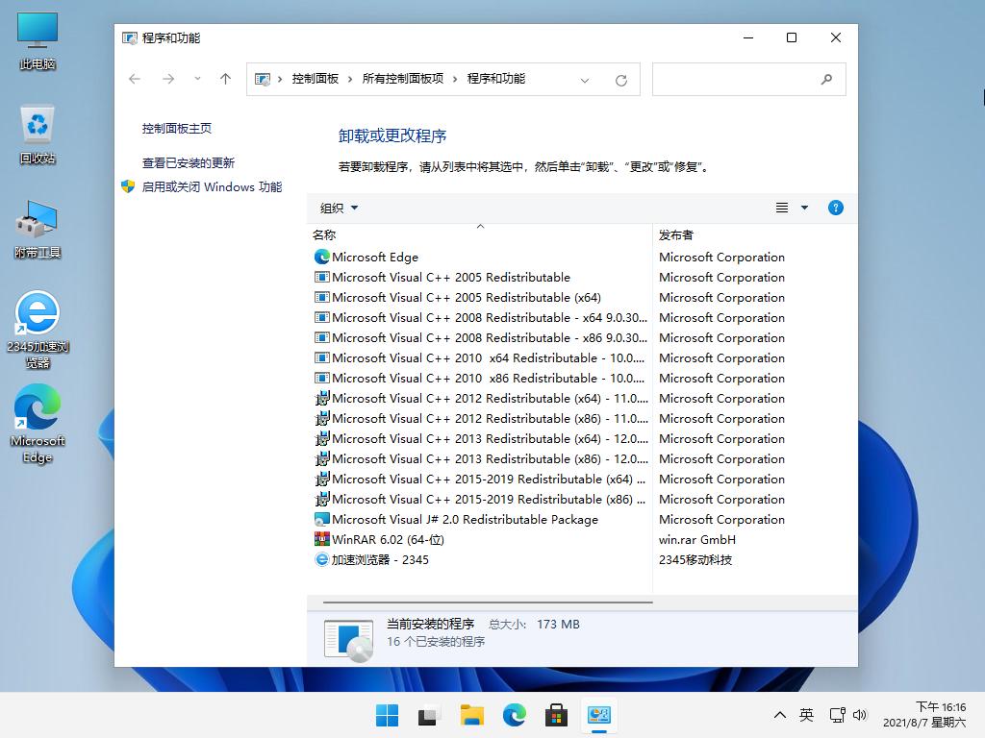
Task: Click the Visual C++ 2015-2019 (x86) installer icon
Action: point(321,499)
